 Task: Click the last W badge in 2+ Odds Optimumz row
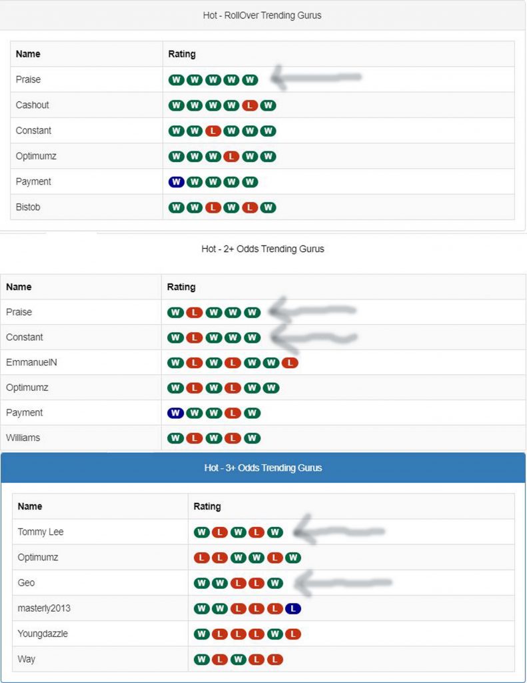270,388
